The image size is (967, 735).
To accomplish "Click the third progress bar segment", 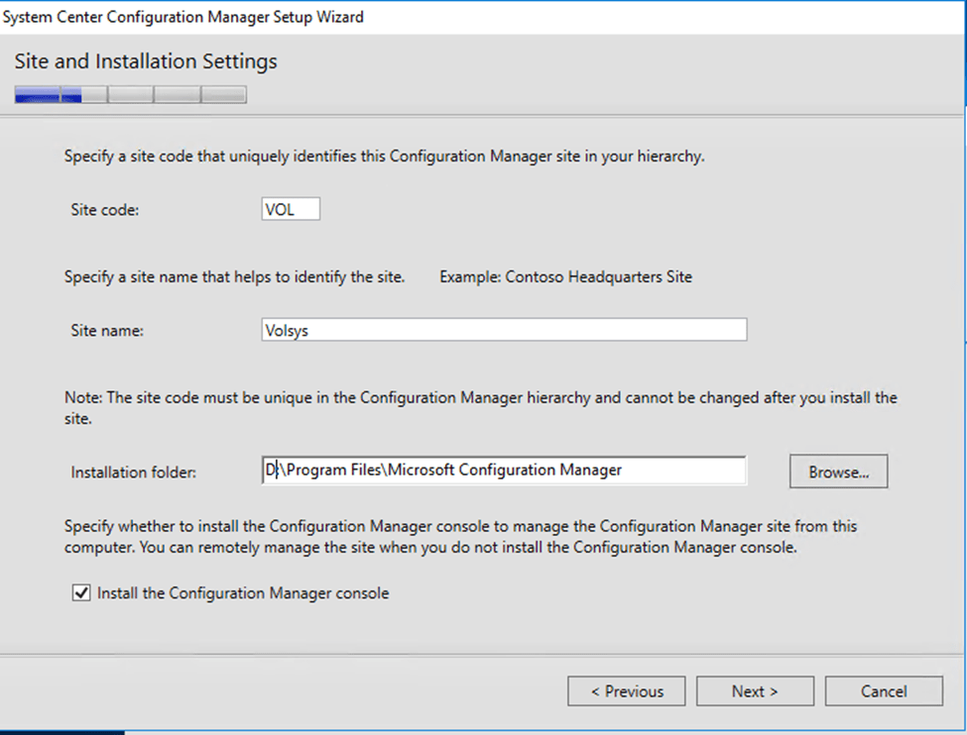I will click(x=130, y=96).
